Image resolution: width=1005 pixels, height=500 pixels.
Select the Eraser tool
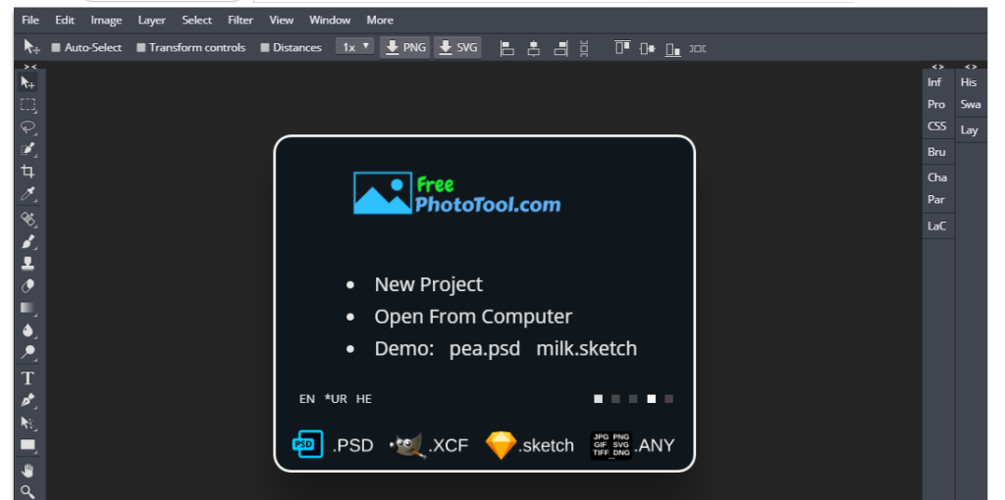[27, 285]
